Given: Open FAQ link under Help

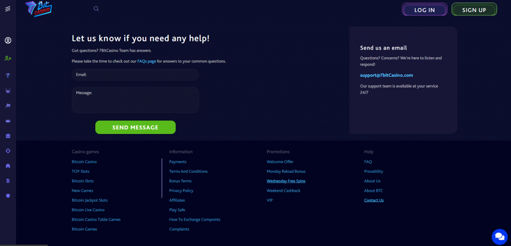Looking at the screenshot, I should point(368,162).
